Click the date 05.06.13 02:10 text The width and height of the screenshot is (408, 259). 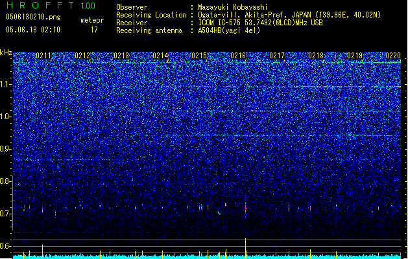tap(33, 30)
